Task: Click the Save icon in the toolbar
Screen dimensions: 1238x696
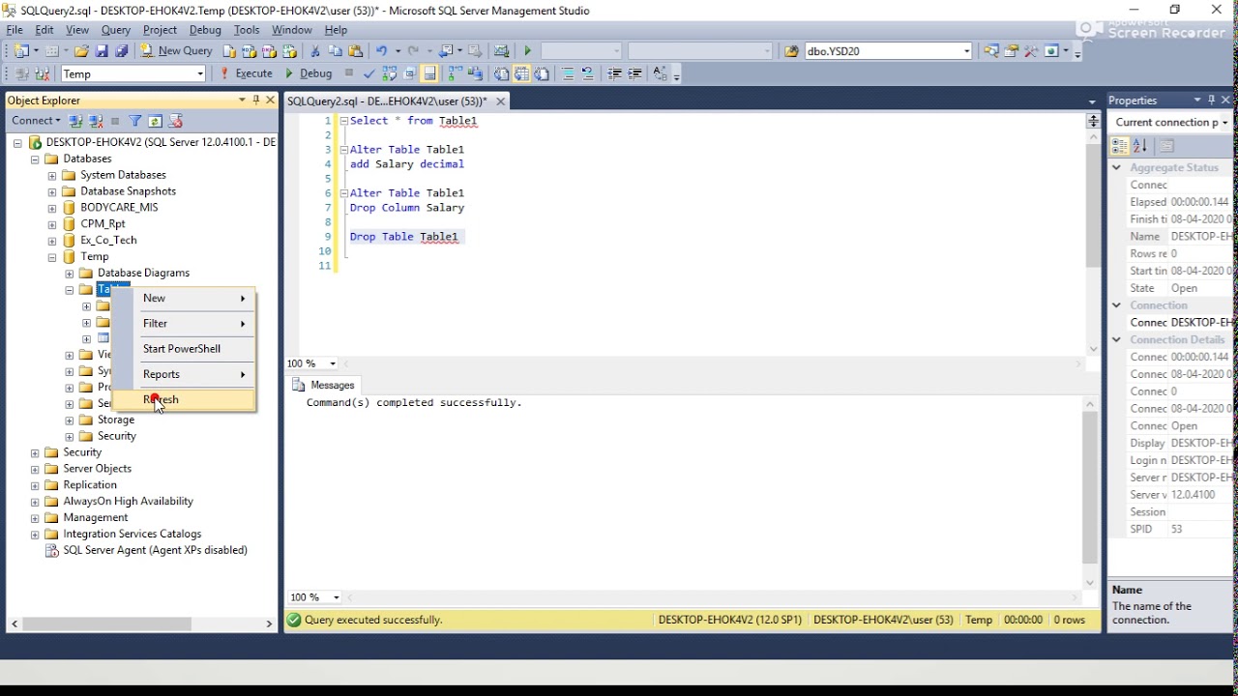Action: pos(102,51)
